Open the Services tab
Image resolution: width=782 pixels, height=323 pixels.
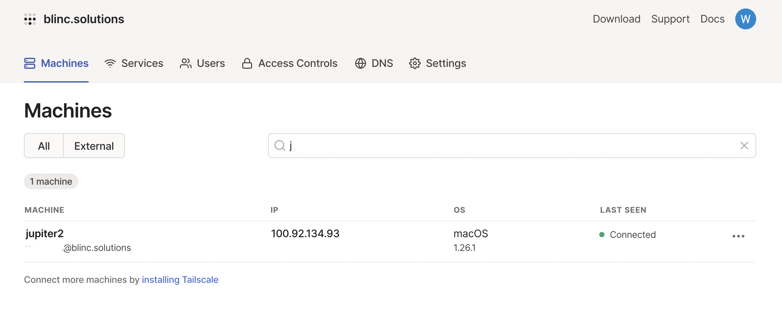coord(142,63)
